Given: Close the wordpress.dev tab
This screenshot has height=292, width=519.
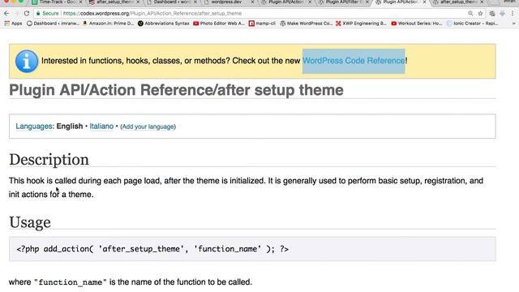Looking at the screenshot, I should [252, 2].
